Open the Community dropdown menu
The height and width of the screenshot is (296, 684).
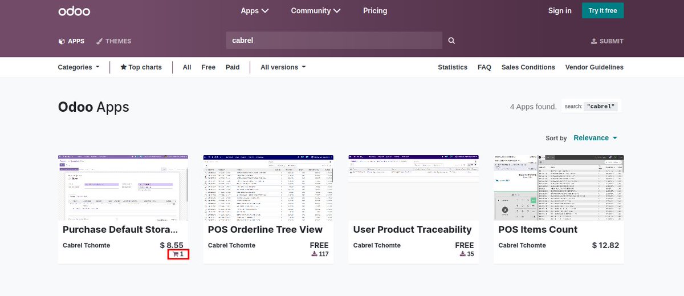(316, 11)
